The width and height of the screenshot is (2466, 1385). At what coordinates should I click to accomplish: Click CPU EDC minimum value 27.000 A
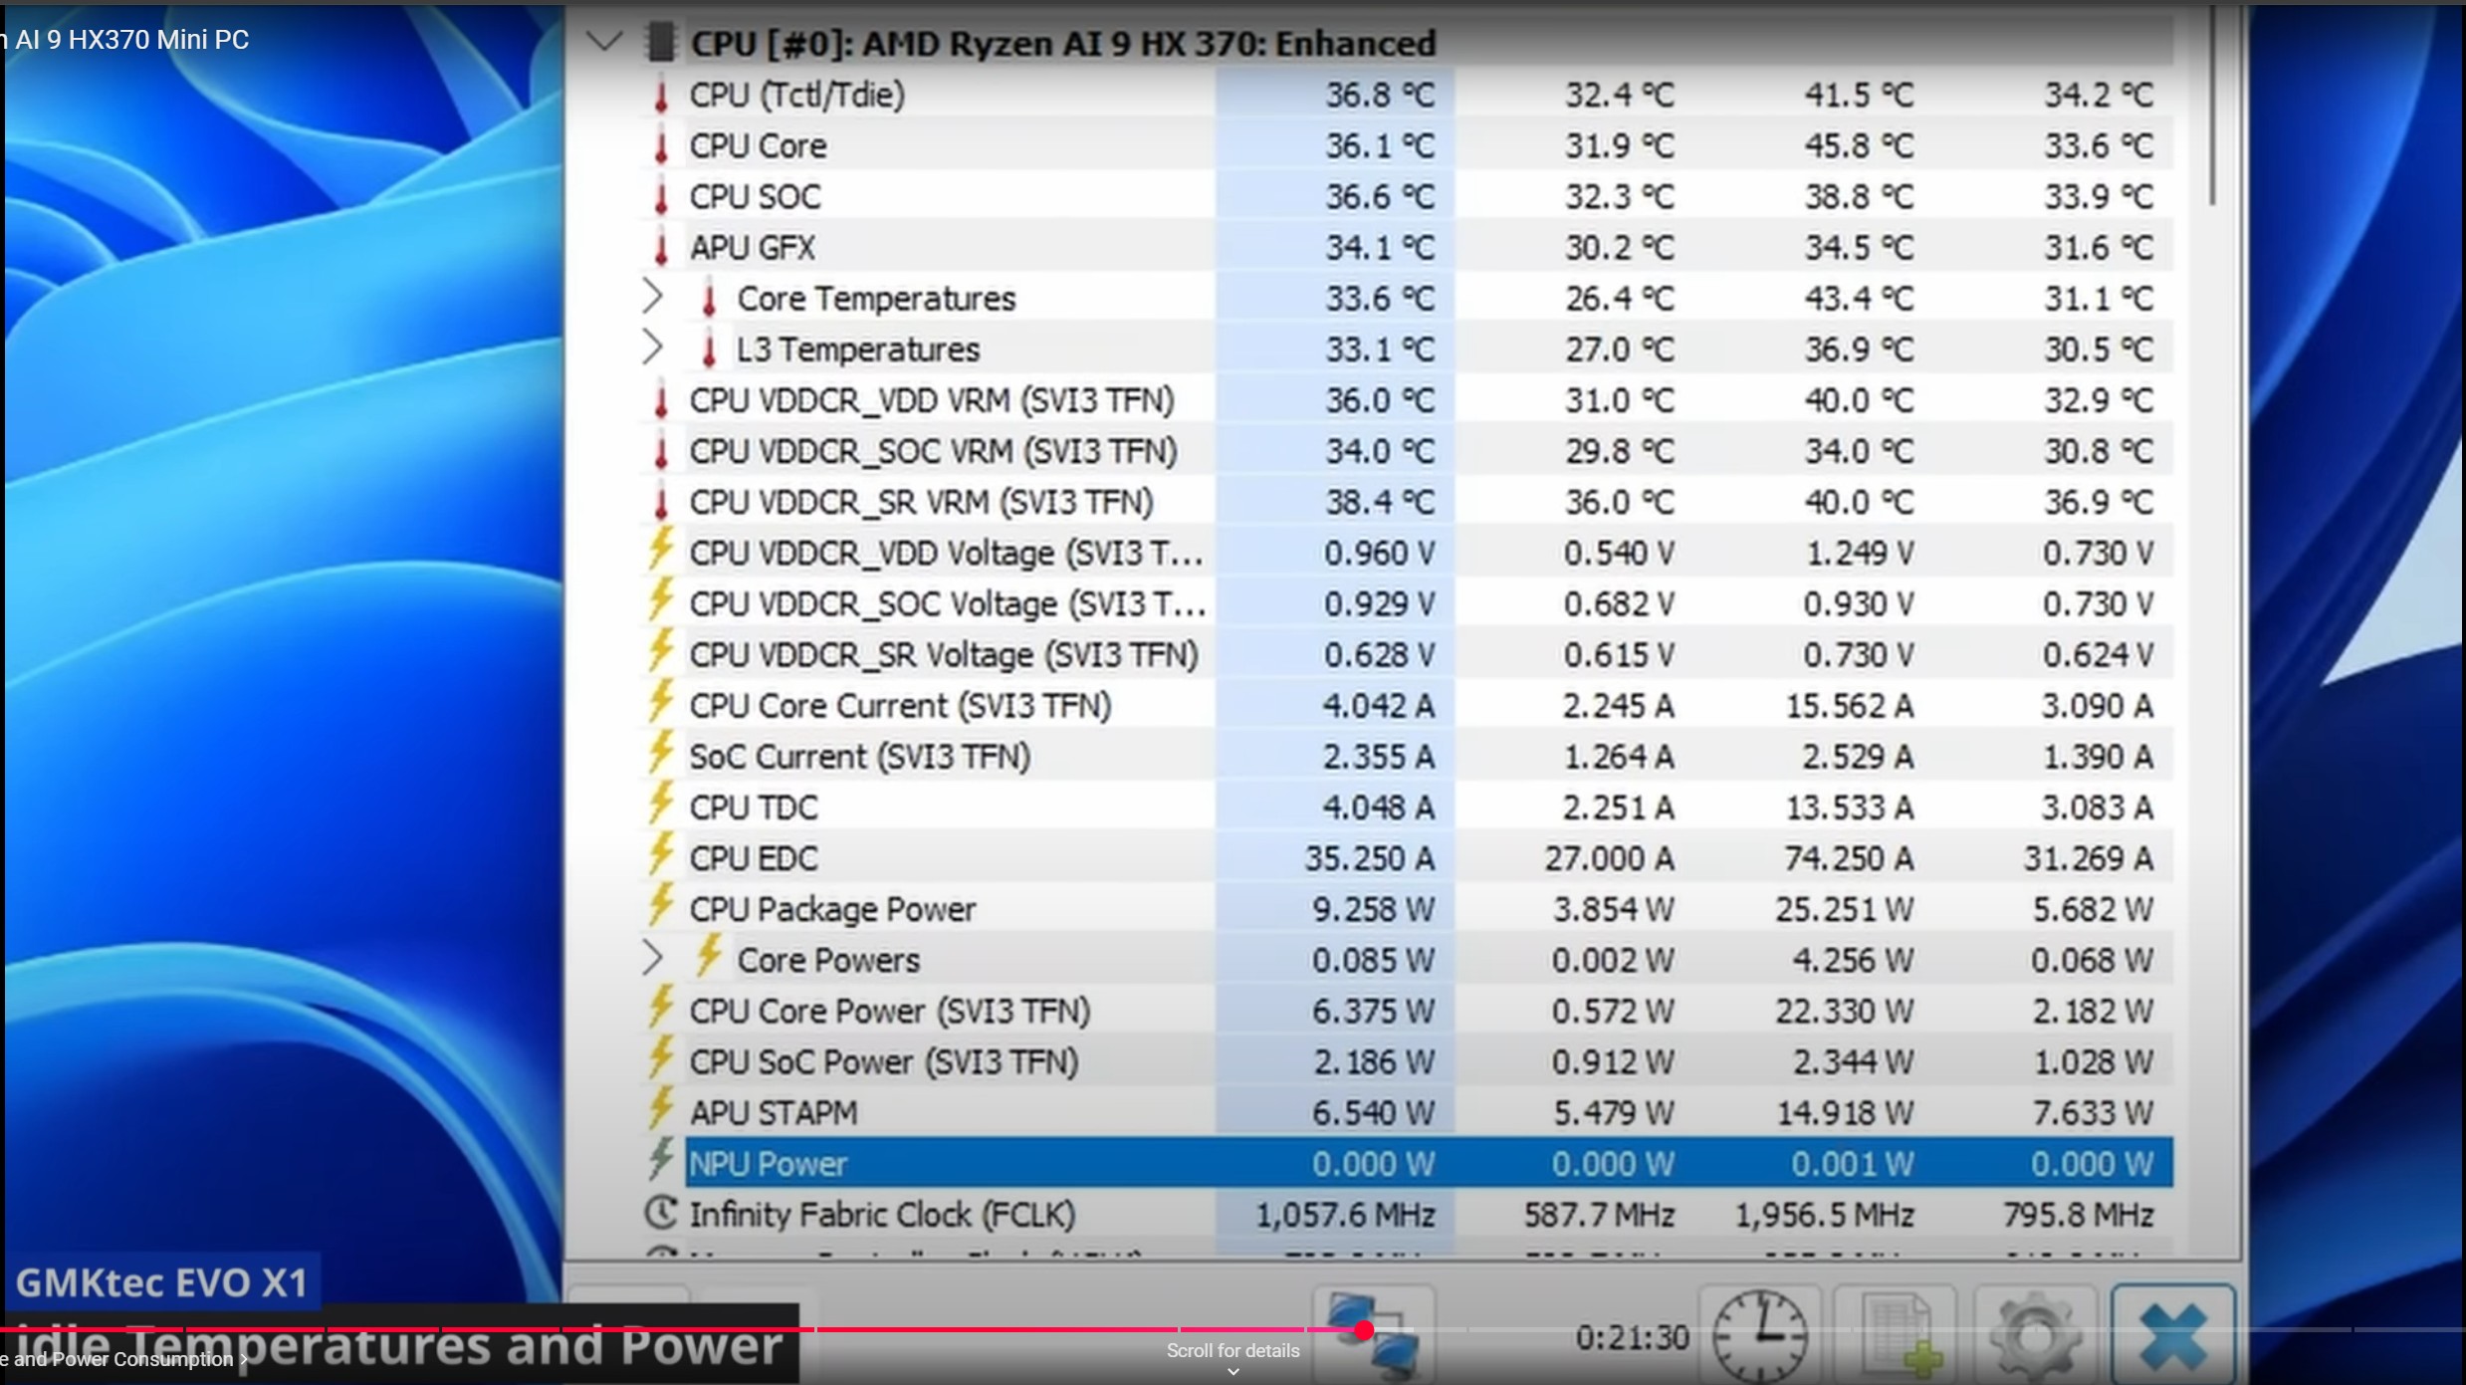coord(1609,858)
